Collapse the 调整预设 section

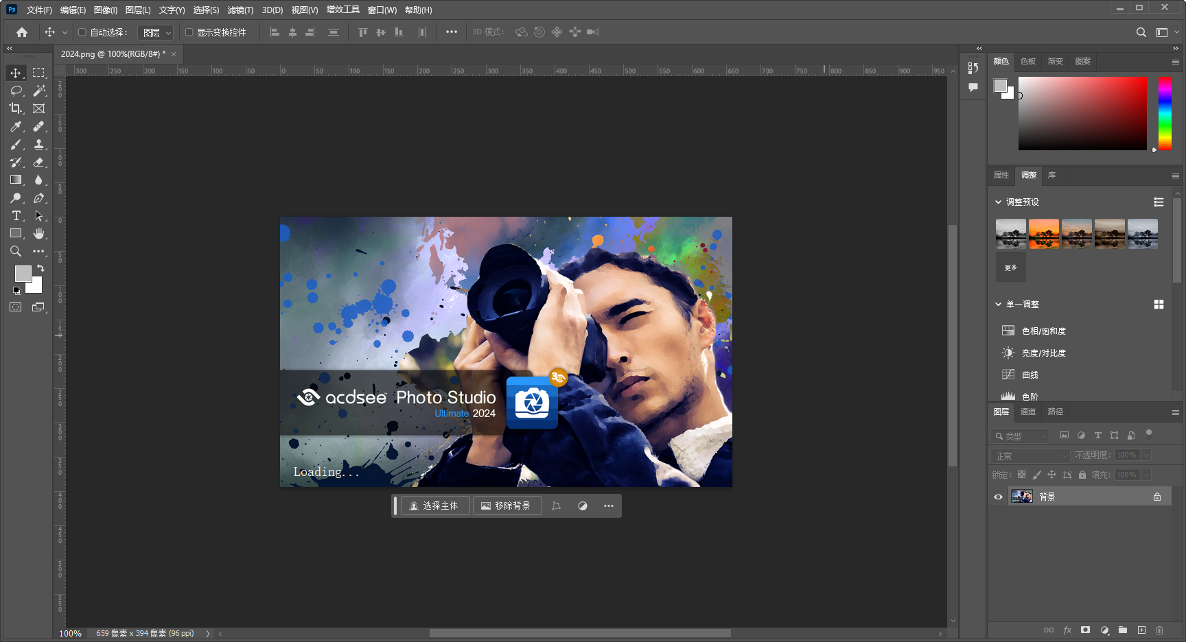(x=998, y=202)
